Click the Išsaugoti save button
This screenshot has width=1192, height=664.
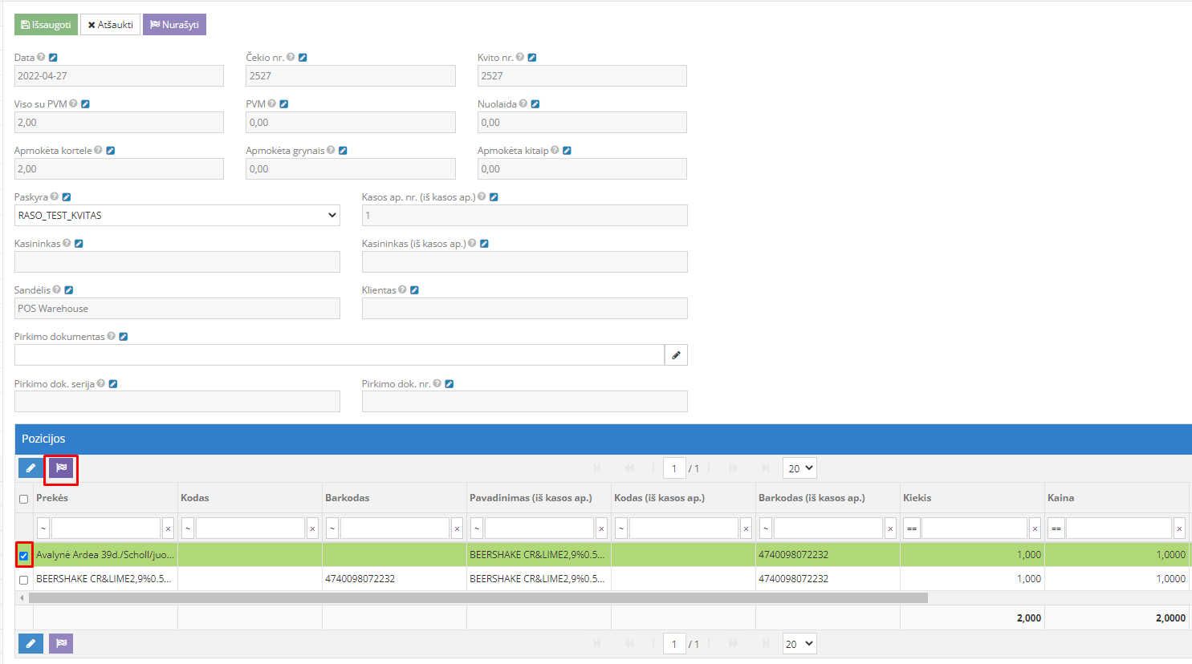(x=46, y=25)
